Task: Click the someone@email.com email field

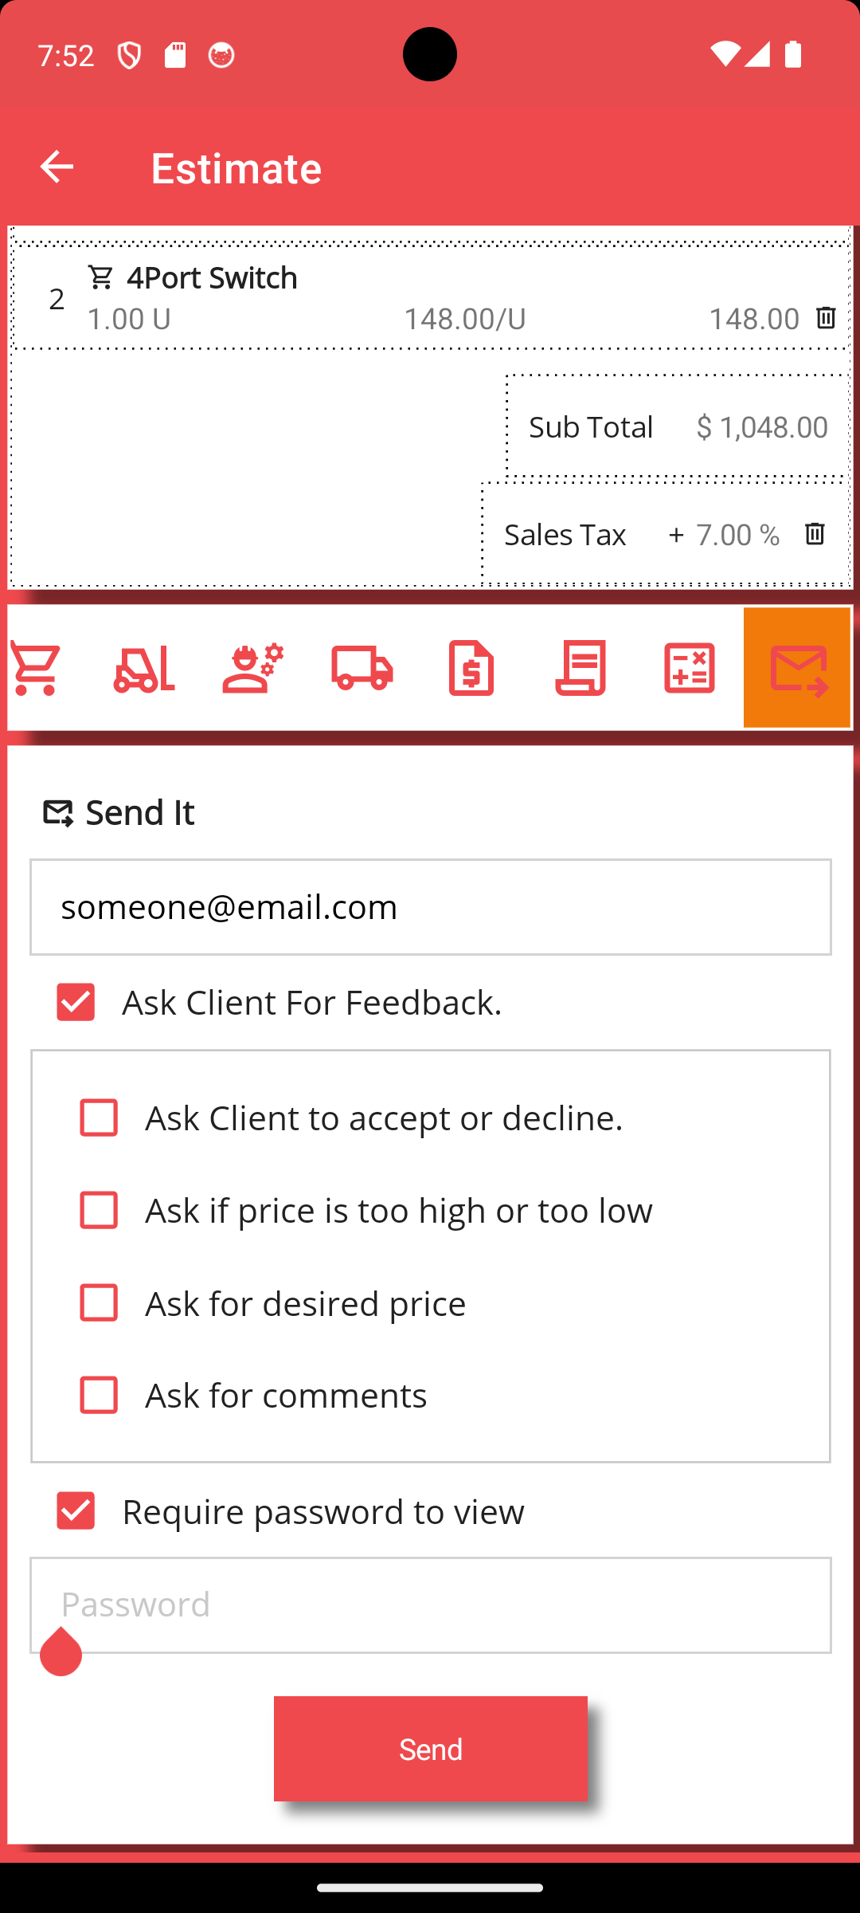Action: pyautogui.click(x=430, y=907)
